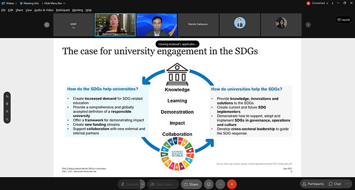Open audio options arrow next to Unmute
This screenshot has height=190, width=355.
pyautogui.click(x=142, y=184)
